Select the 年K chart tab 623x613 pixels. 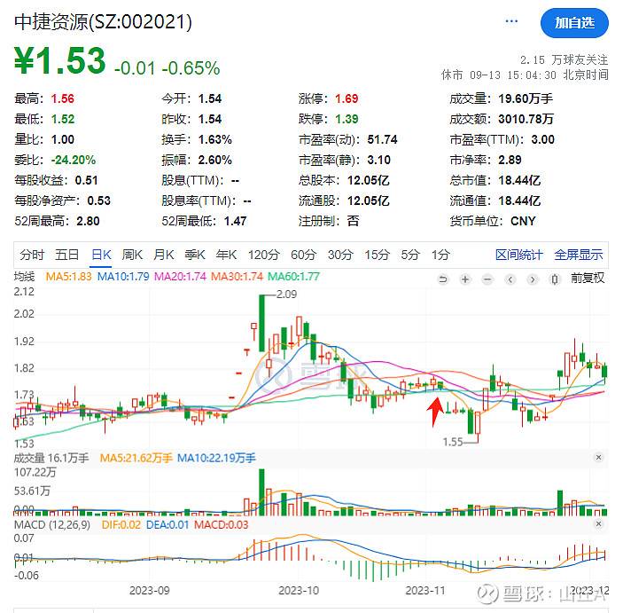tap(226, 255)
